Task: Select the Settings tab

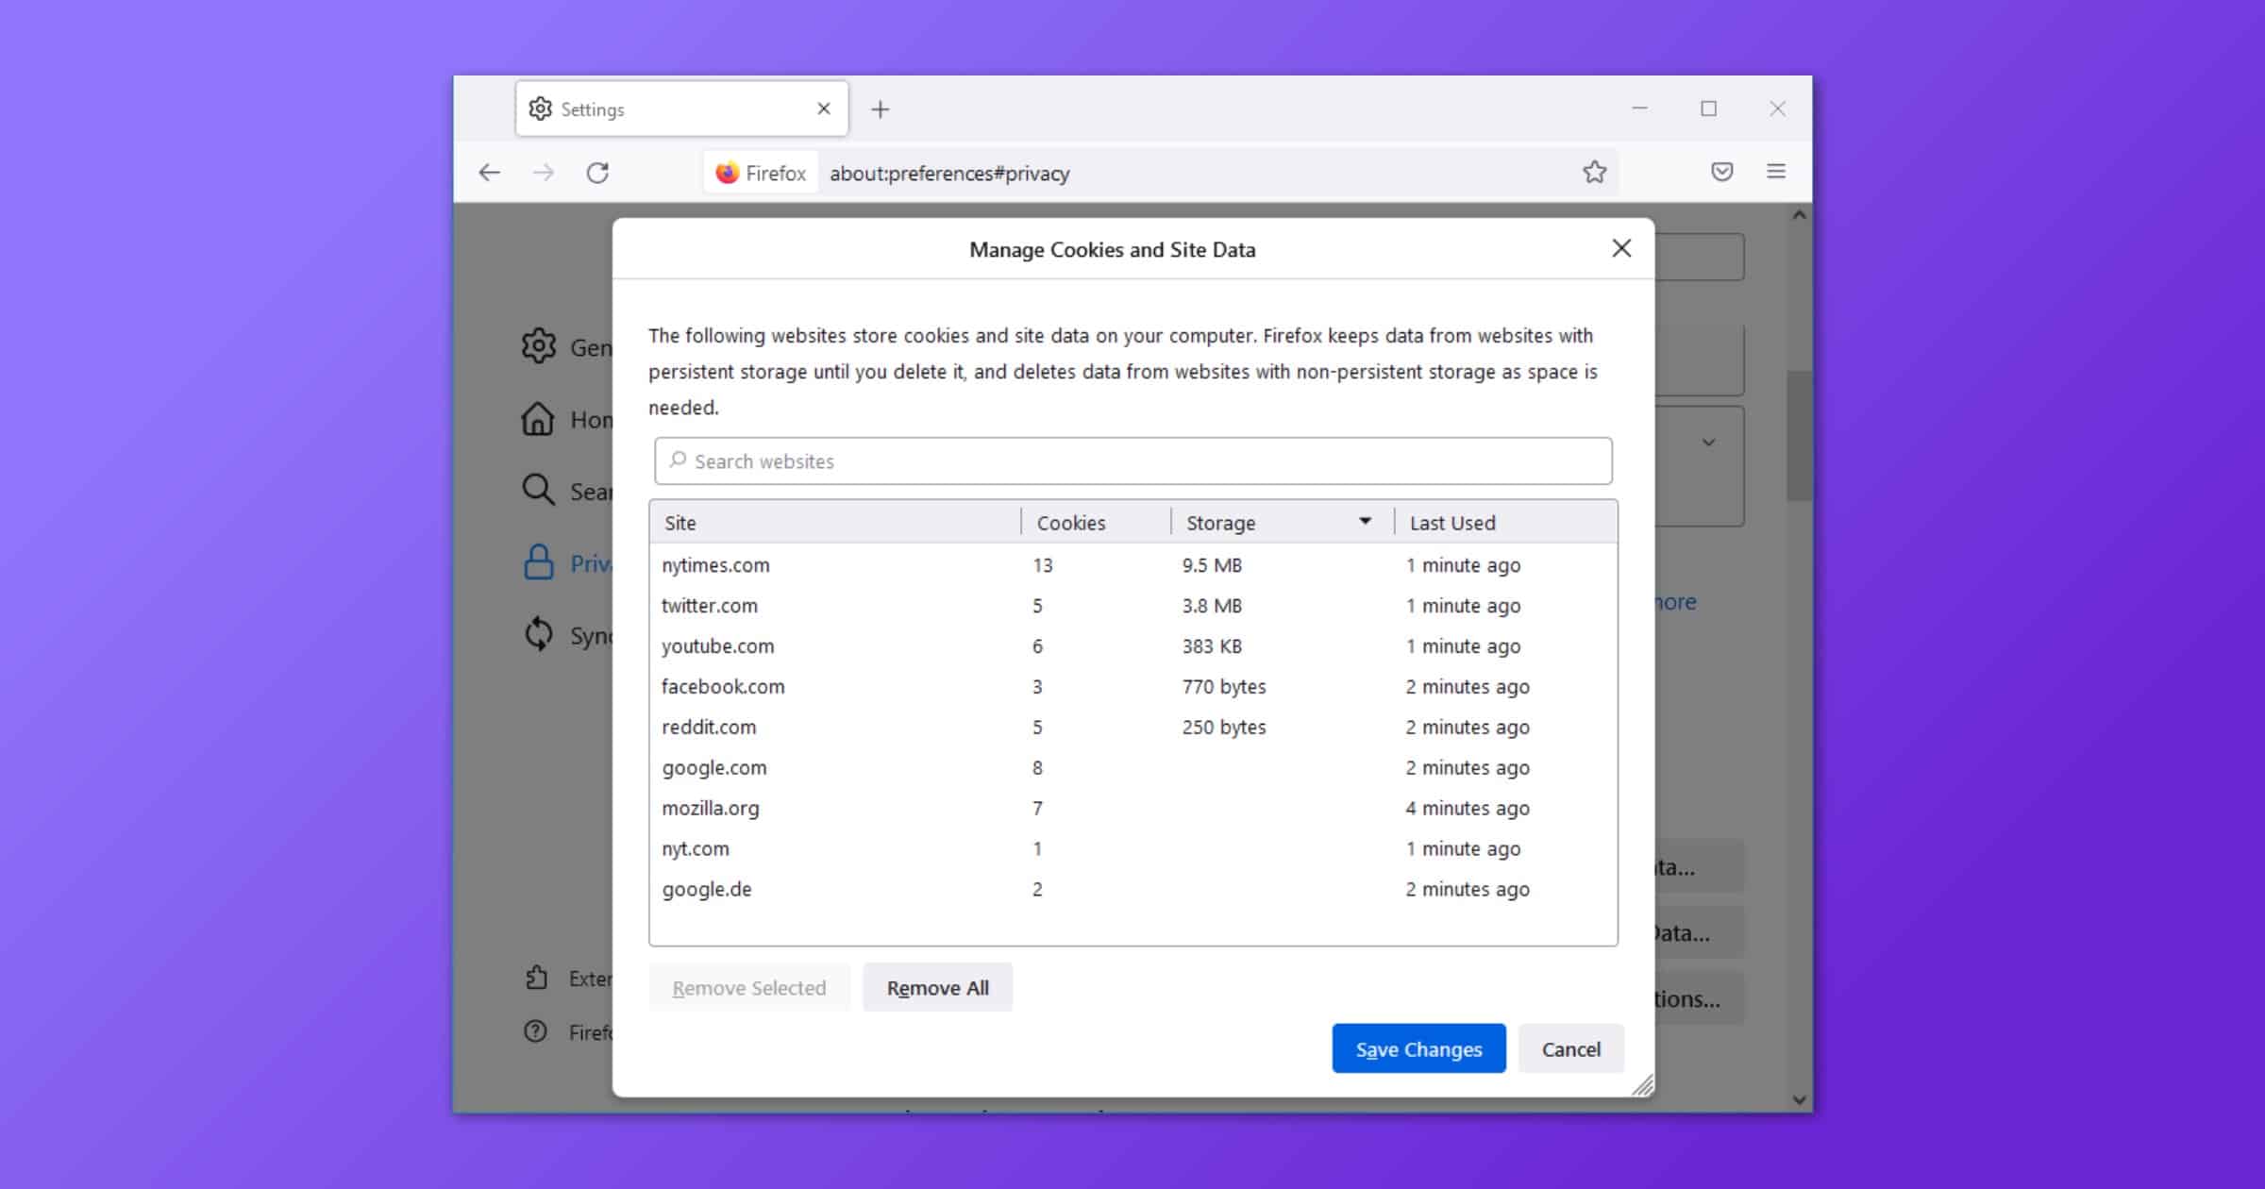Action: point(661,109)
